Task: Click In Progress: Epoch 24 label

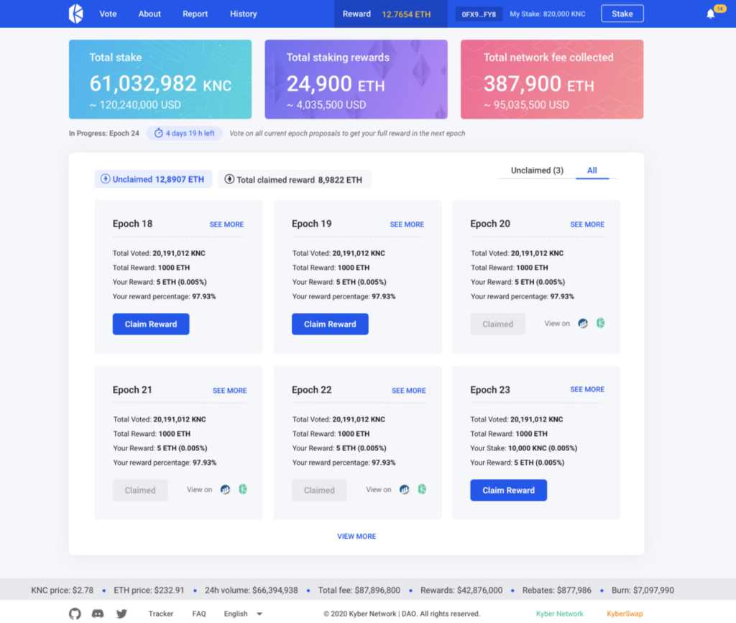Action: (x=103, y=133)
